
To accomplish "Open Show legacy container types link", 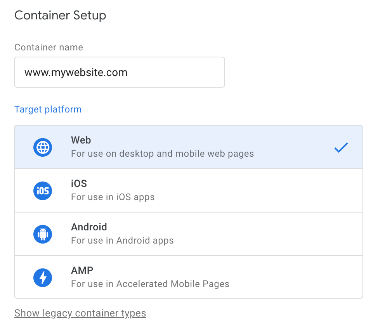I will (x=80, y=313).
